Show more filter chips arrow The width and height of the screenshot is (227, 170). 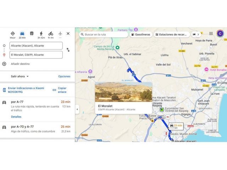tap(198, 35)
